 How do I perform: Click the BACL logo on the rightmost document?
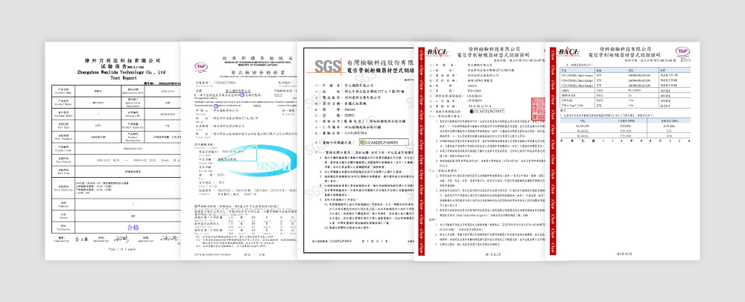569,51
